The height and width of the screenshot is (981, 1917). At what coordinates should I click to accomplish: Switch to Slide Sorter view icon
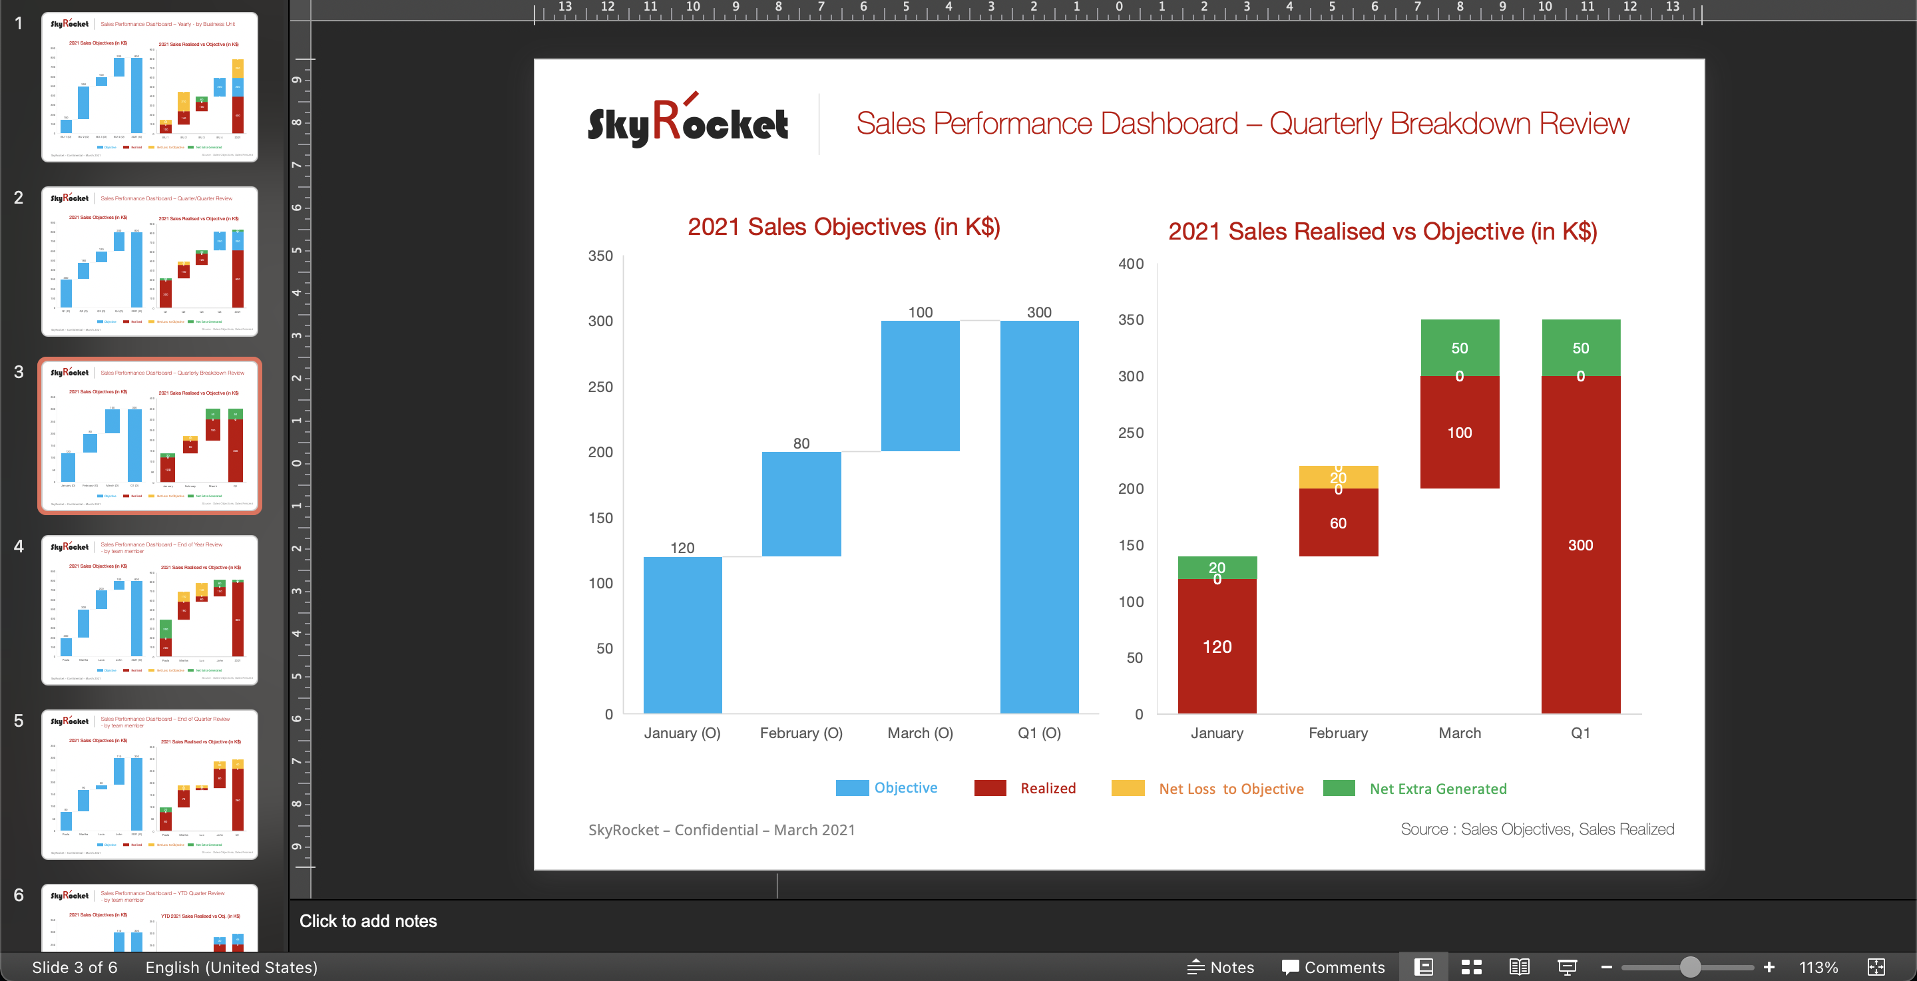pos(1471,967)
